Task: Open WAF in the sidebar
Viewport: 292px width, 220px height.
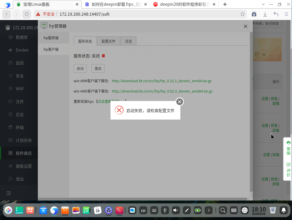Action: 19,89
